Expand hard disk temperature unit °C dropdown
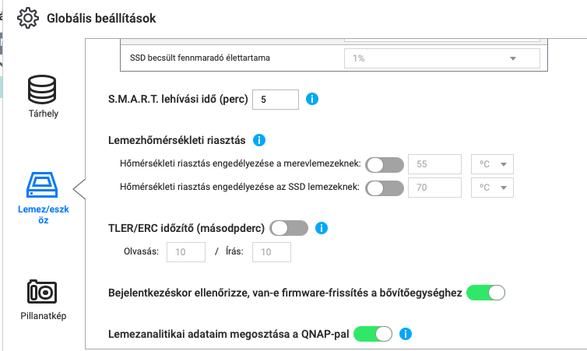The image size is (587, 351). 494,165
